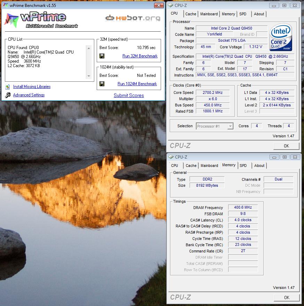Image resolution: width=304 pixels, height=306 pixels.
Task: Click the Install Missing Libraries icon
Action: [8, 87]
